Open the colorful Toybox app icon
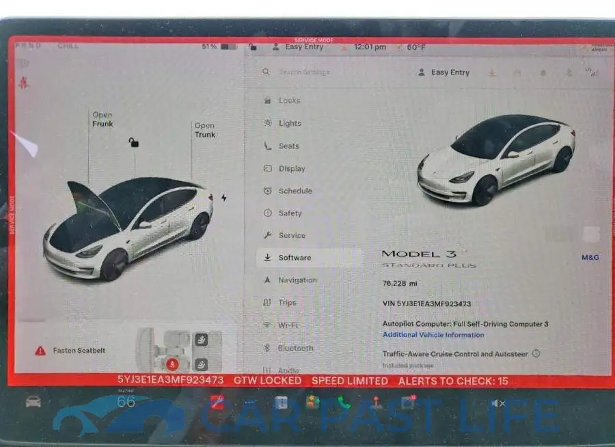Viewport: 615px width, 447px height. coord(312,401)
